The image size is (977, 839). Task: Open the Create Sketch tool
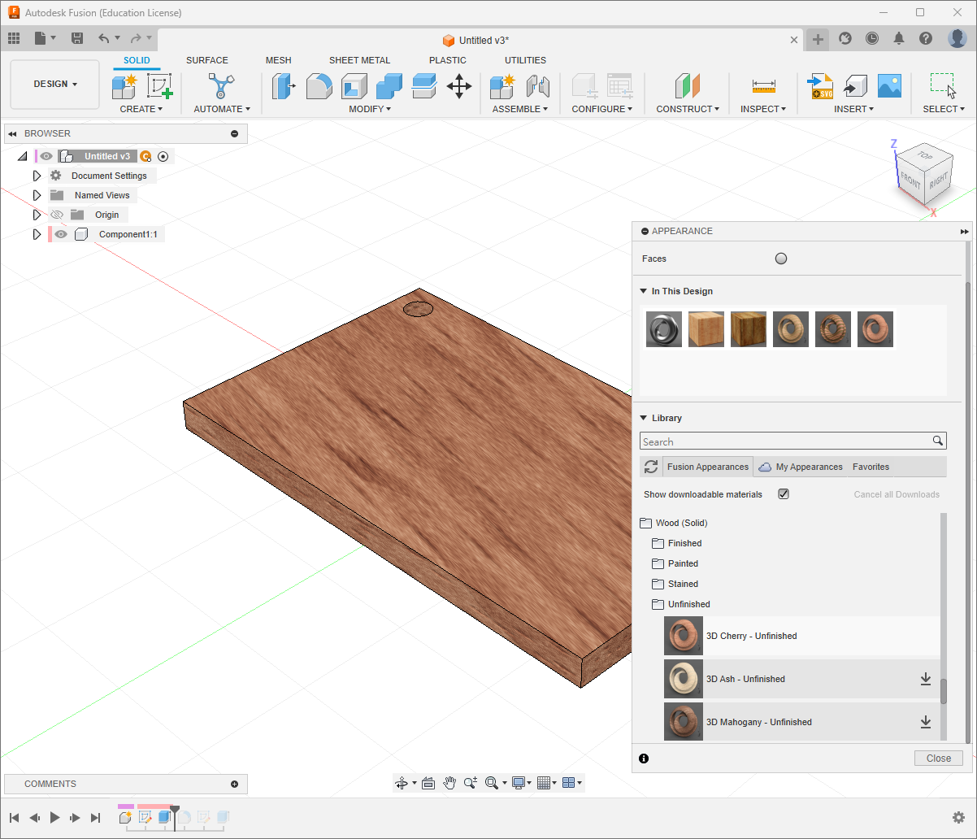point(159,86)
